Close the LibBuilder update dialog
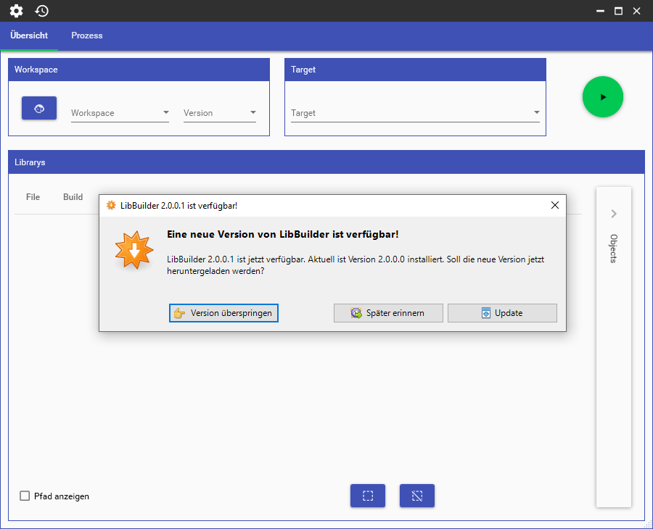Viewport: 653px width, 529px height. coord(555,206)
